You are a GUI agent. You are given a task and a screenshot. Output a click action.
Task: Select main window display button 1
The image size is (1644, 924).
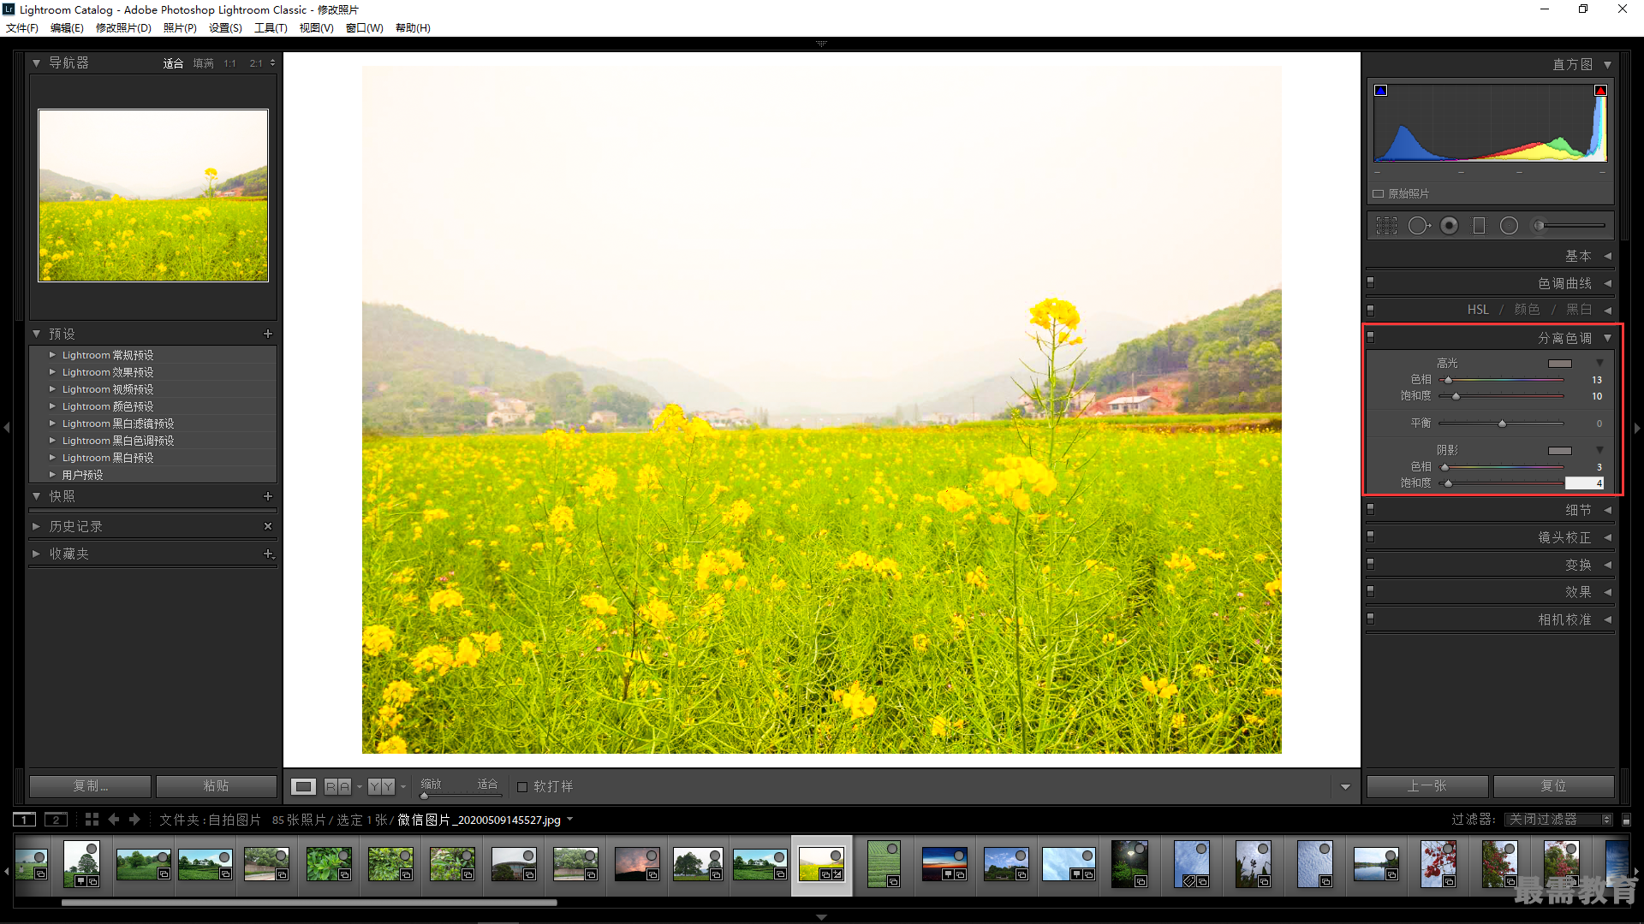25,820
